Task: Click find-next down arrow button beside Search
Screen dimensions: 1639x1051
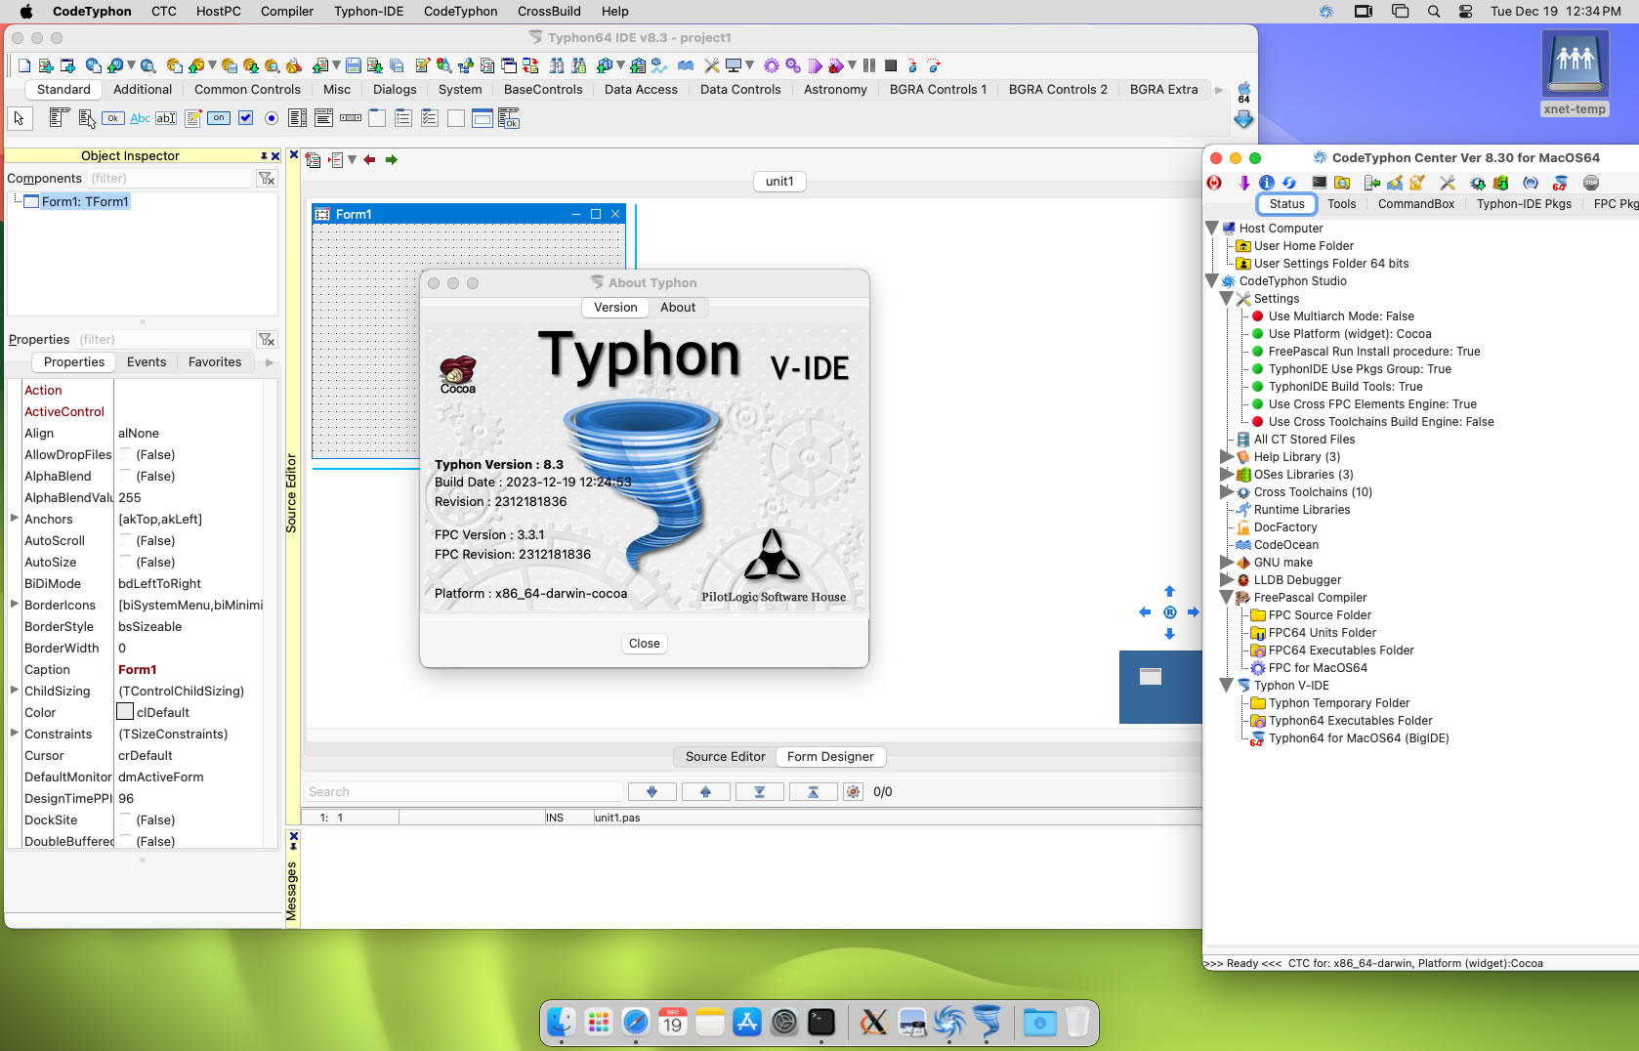Action: coord(652,792)
